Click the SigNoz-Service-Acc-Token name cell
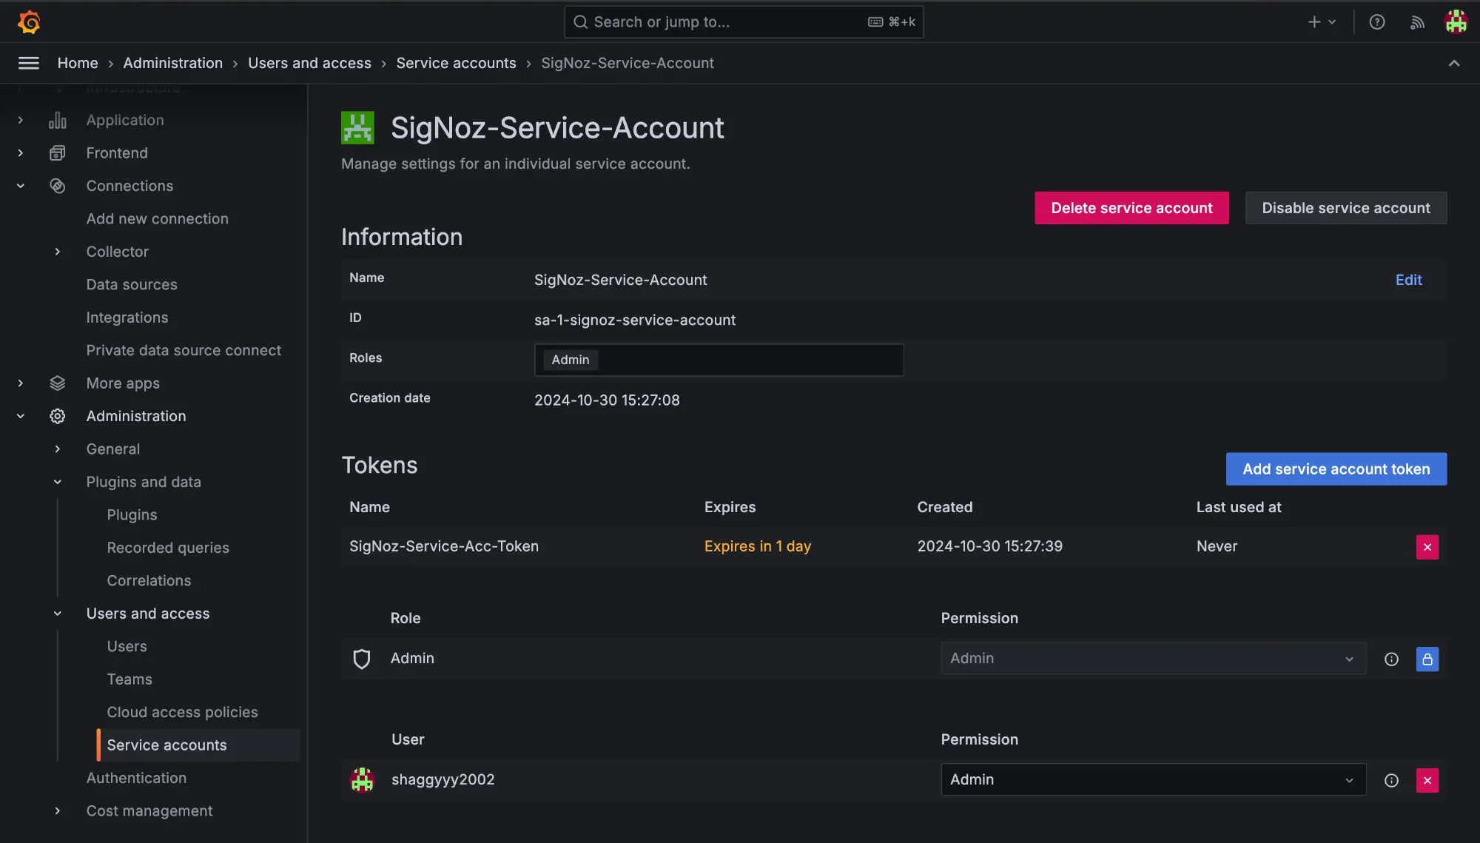Image resolution: width=1480 pixels, height=843 pixels. pyautogui.click(x=444, y=547)
